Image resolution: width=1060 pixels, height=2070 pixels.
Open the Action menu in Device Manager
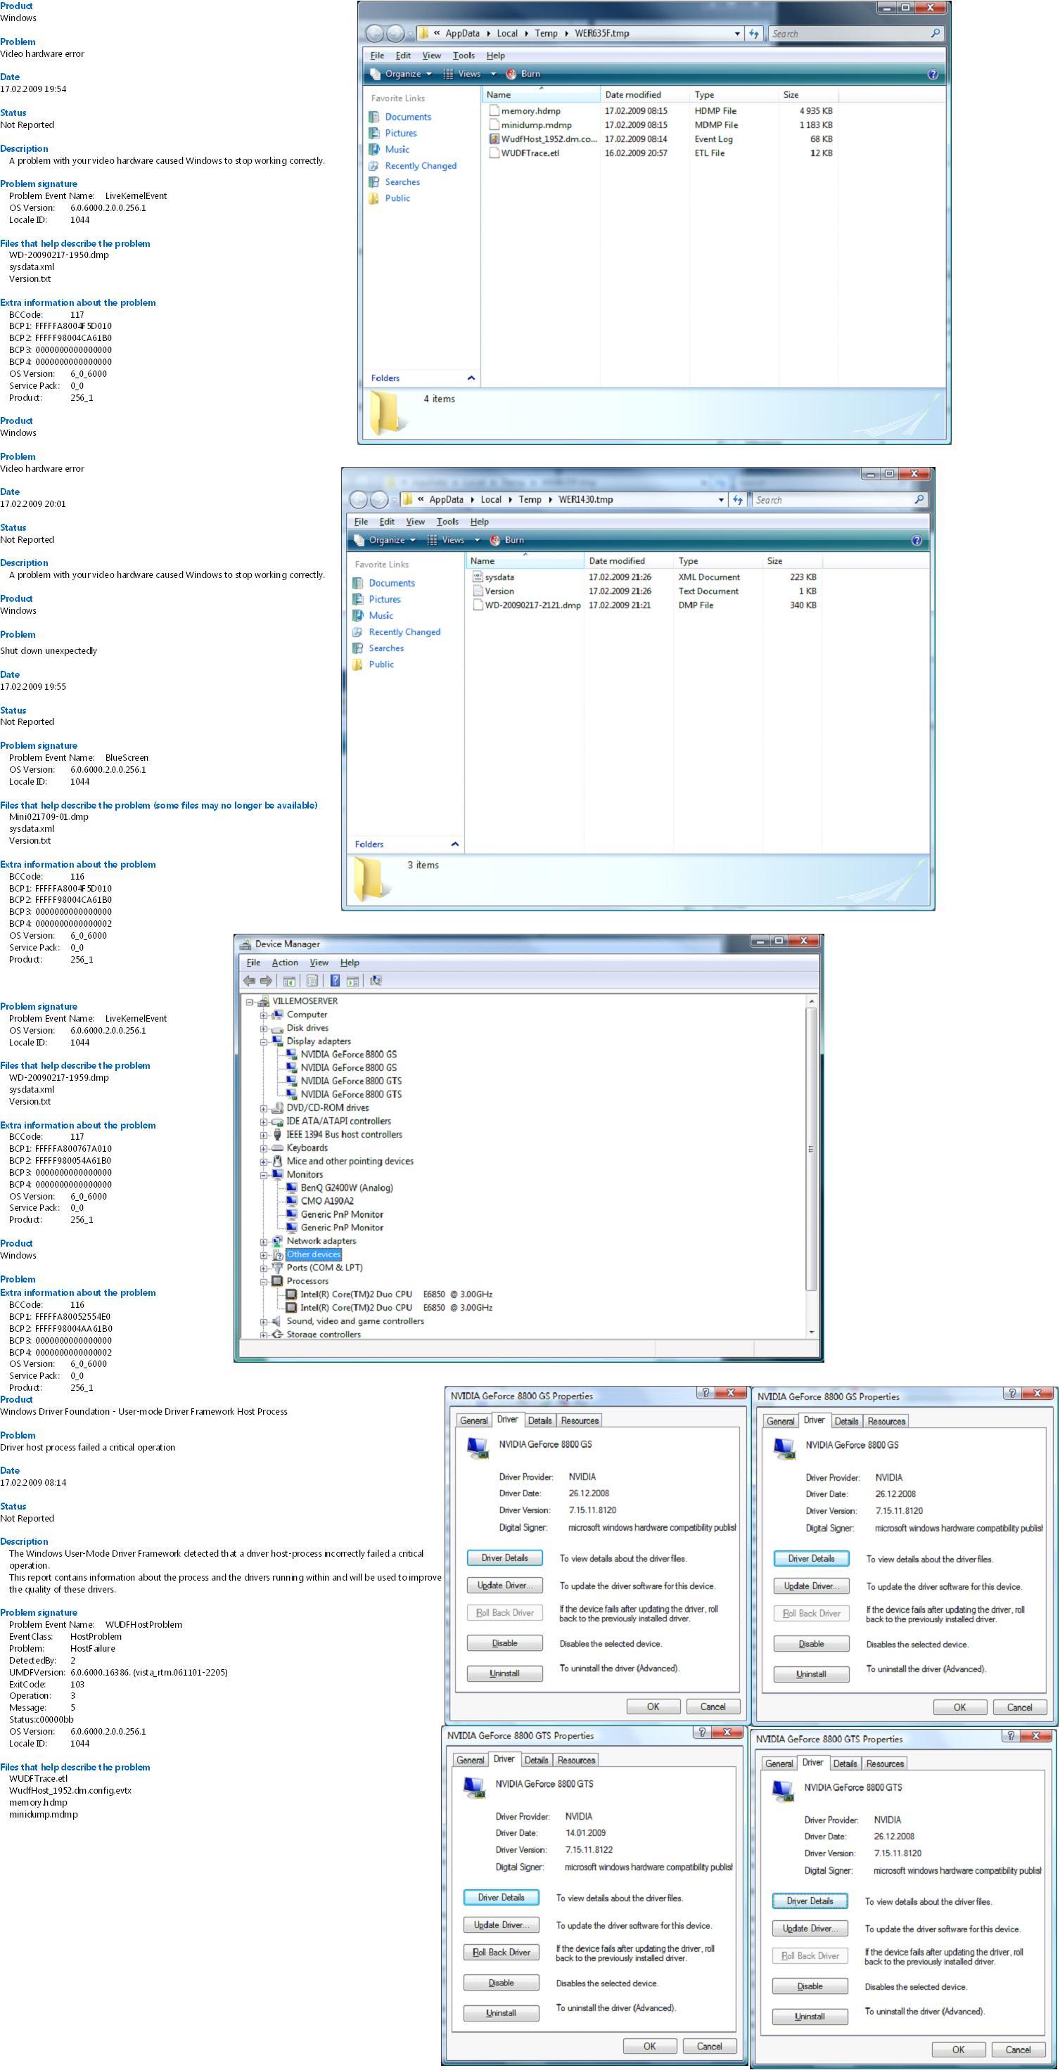point(284,963)
